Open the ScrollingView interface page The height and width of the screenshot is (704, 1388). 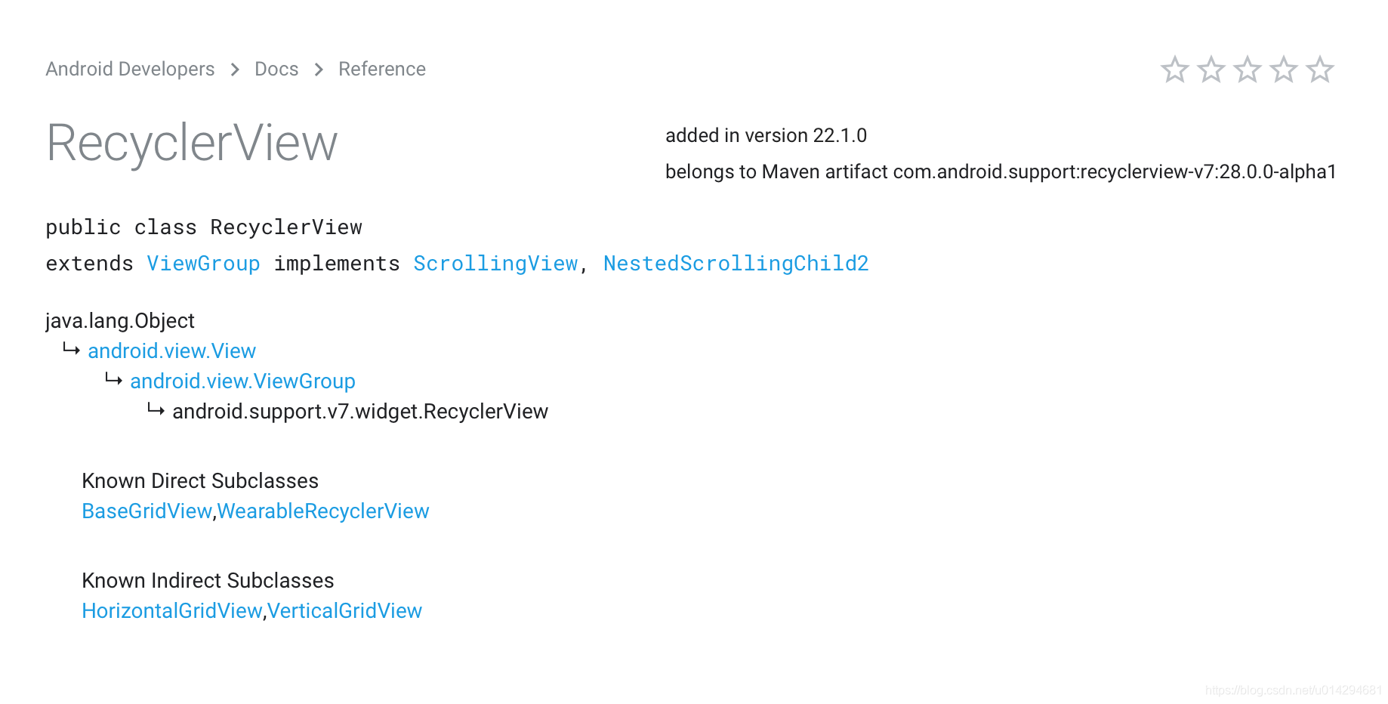495,264
